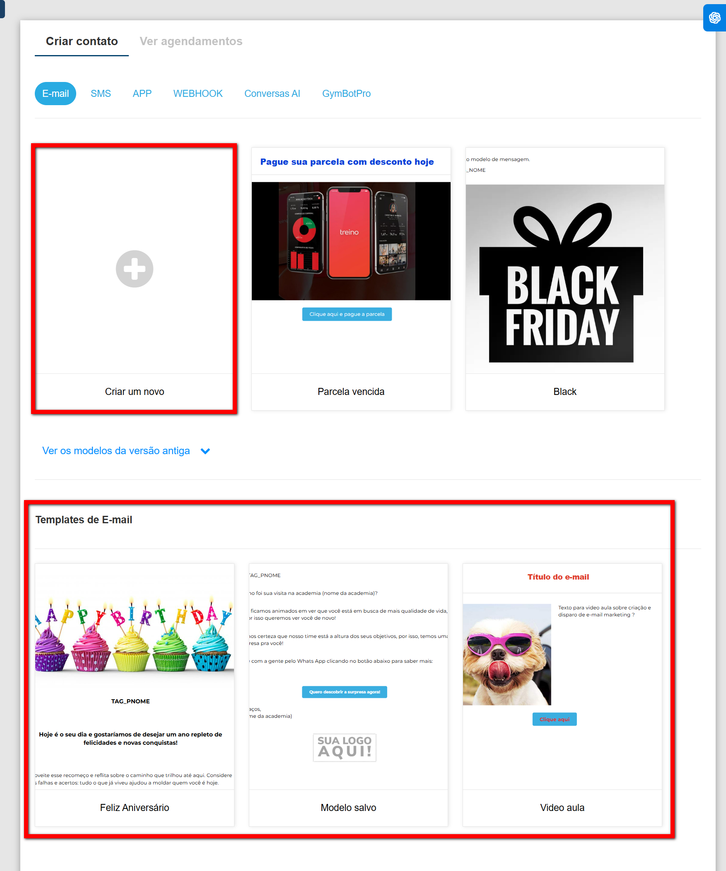Click 'Clique aqui e pague a parcela' button
The width and height of the screenshot is (726, 871).
pos(347,314)
